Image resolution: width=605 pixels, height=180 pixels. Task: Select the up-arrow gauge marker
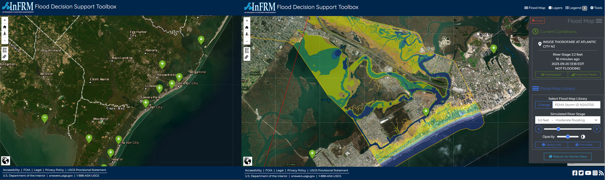point(89,138)
